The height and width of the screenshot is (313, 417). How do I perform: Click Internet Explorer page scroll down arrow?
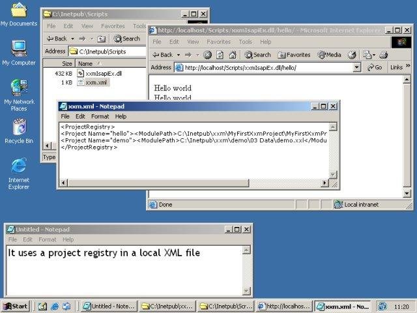(x=407, y=194)
